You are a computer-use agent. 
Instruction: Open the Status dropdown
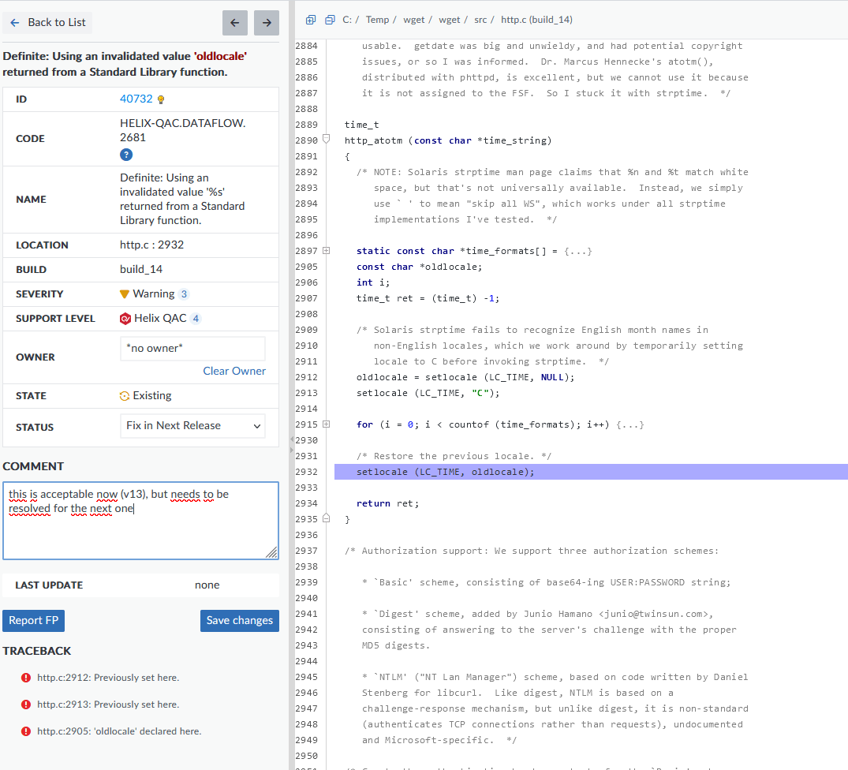pos(192,426)
